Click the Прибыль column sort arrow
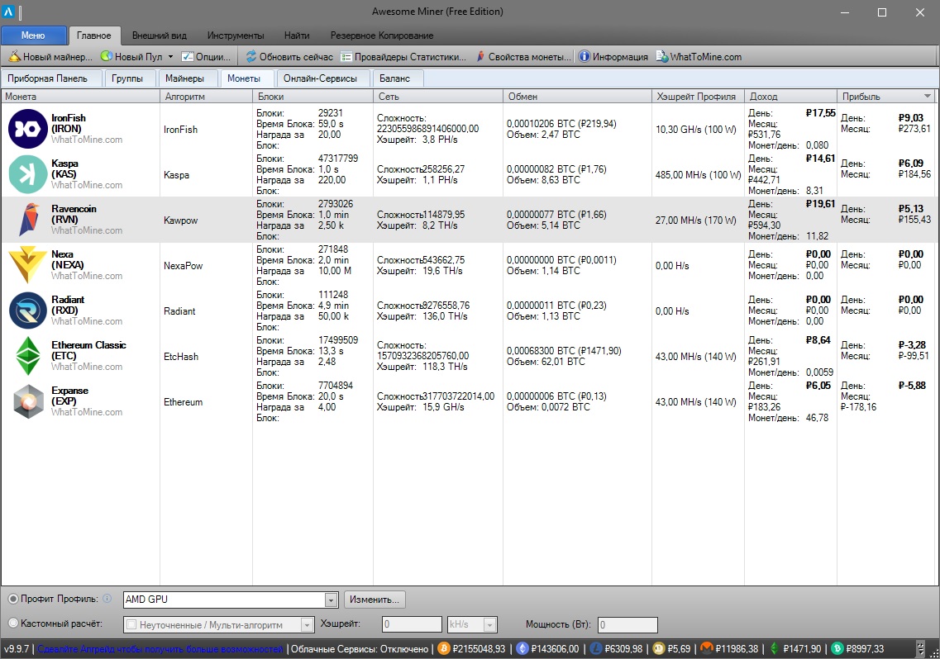The image size is (940, 659). coord(928,96)
